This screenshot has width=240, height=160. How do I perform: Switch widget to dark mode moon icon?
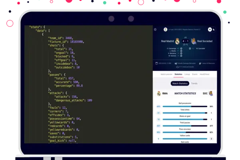[x=214, y=30]
